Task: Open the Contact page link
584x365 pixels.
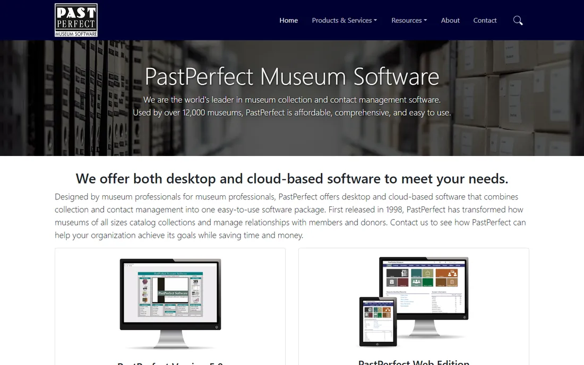Action: (x=485, y=21)
